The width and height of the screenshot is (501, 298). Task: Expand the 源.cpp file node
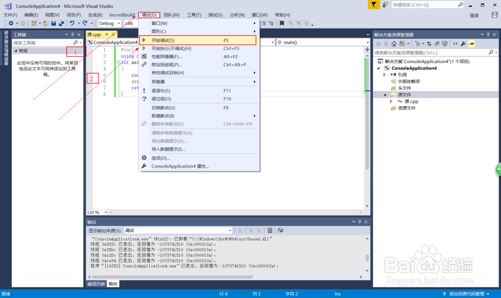pyautogui.click(x=391, y=101)
